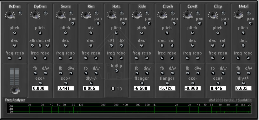Click the Freq Analyser spectrum display
Image resolution: width=259 pixels, height=120 pixels.
coord(129,108)
